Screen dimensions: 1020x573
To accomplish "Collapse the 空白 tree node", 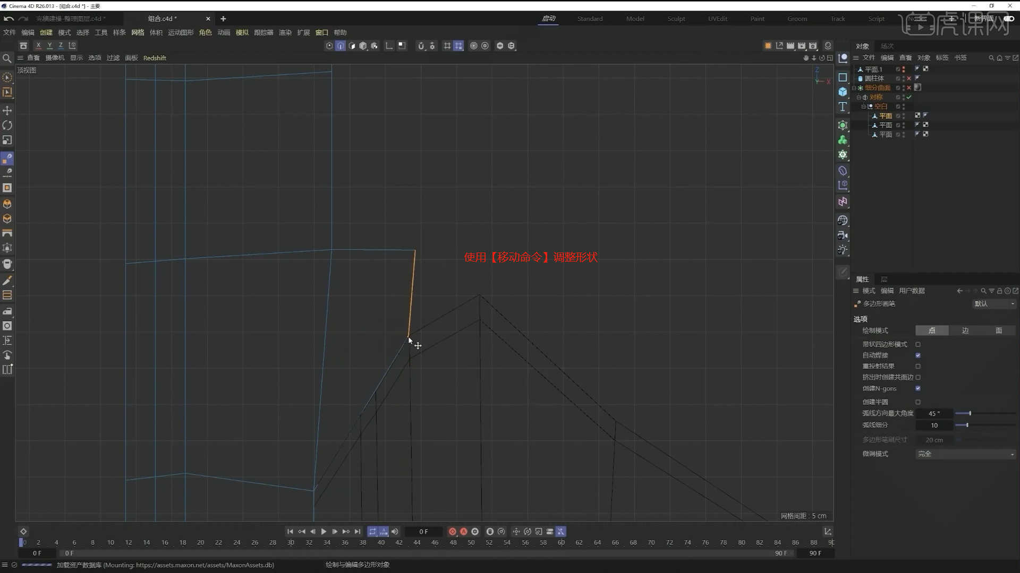I will pyautogui.click(x=863, y=107).
